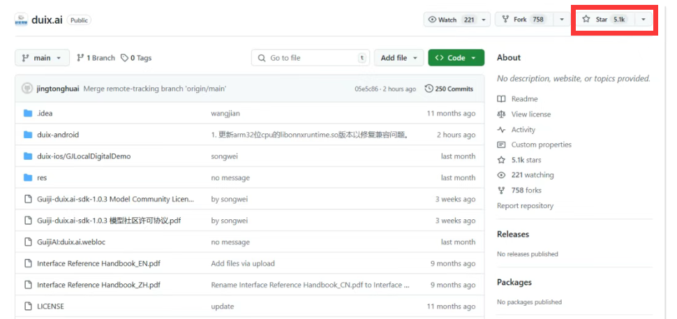Open Interface Reference Handbook_ZH.pdf
The height and width of the screenshot is (319, 677).
99,285
